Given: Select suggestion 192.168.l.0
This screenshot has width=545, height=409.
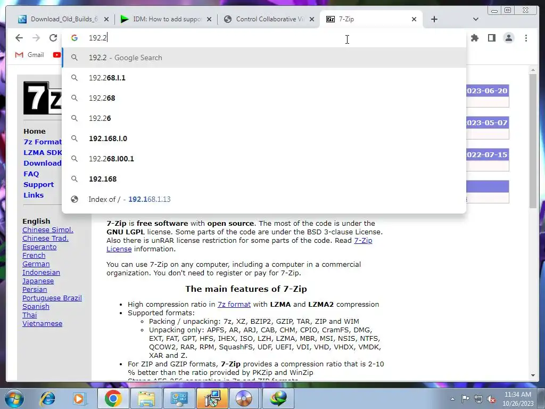Looking at the screenshot, I should tap(264, 138).
